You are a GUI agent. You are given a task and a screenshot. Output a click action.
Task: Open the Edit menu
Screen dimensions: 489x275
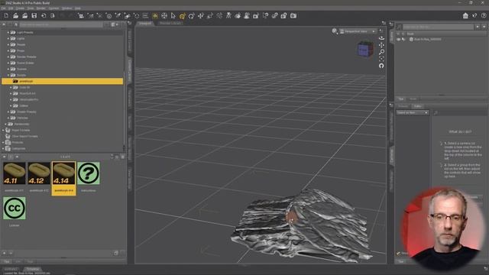click(11, 8)
